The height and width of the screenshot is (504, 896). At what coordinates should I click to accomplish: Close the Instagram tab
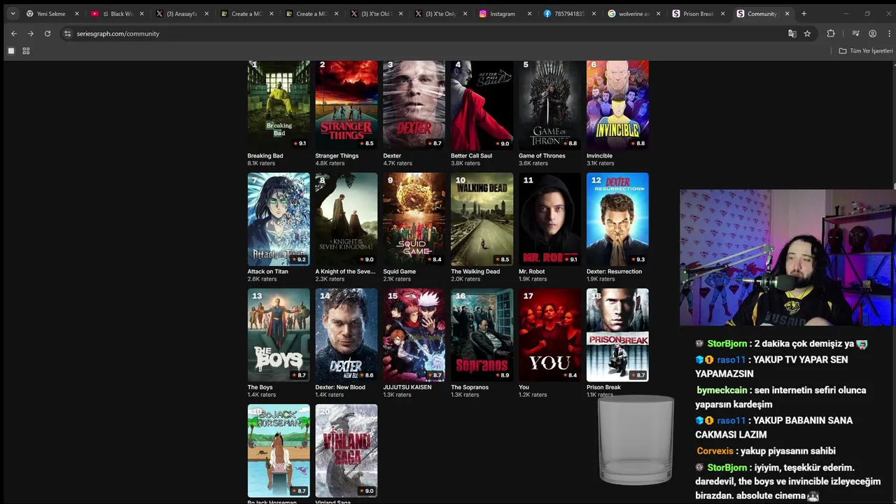(x=530, y=13)
